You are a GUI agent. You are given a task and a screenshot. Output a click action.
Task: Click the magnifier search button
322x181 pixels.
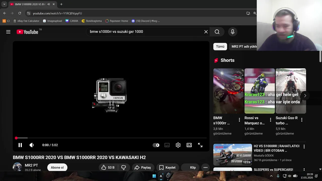(x=217, y=32)
